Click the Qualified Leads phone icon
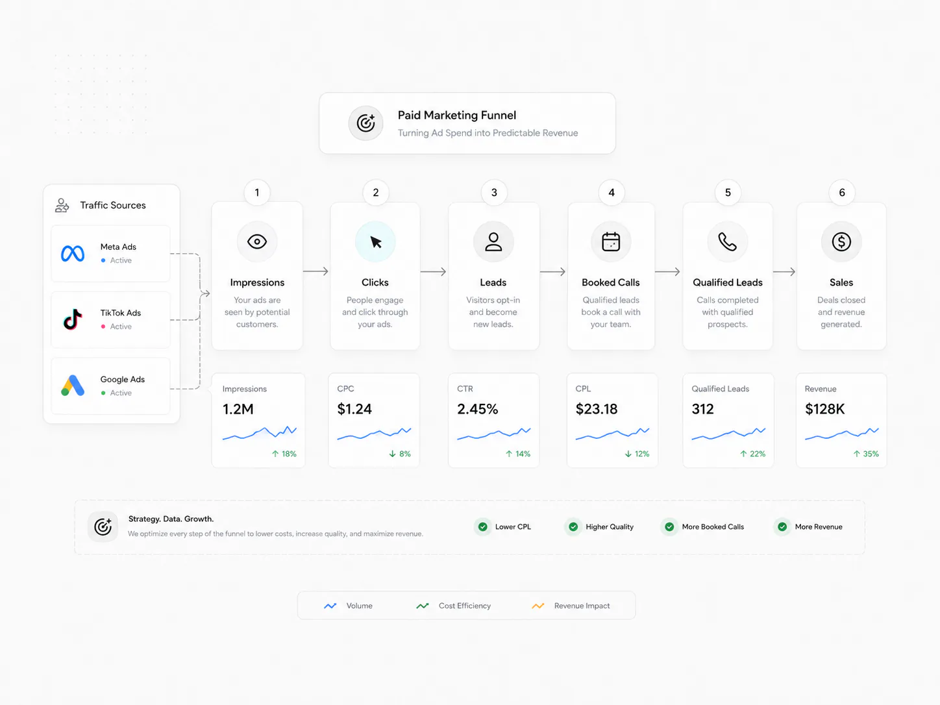 728,241
